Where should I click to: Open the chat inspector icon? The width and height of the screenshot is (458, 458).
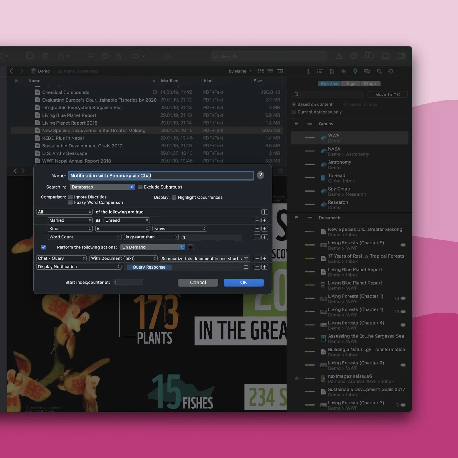click(367, 71)
